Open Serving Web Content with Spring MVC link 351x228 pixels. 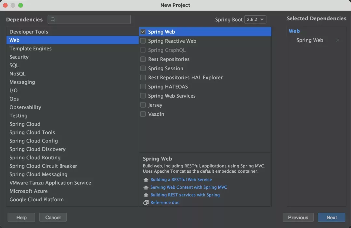(x=189, y=187)
